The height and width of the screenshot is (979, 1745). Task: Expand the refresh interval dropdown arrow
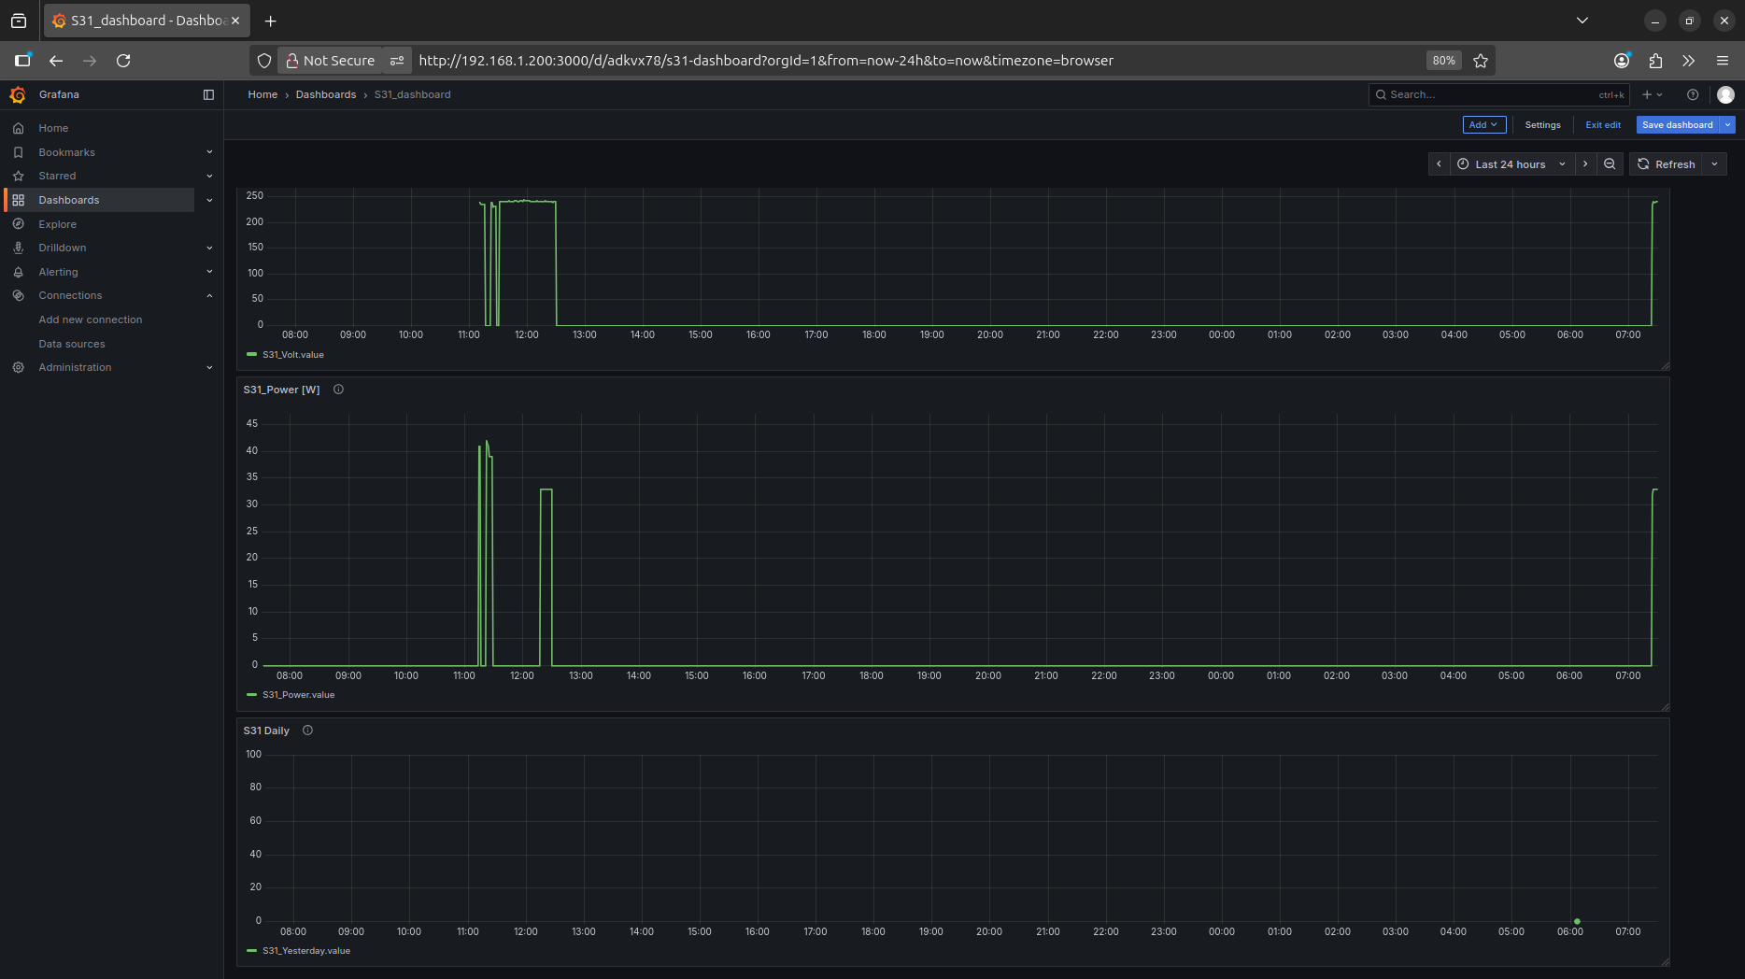1715,164
